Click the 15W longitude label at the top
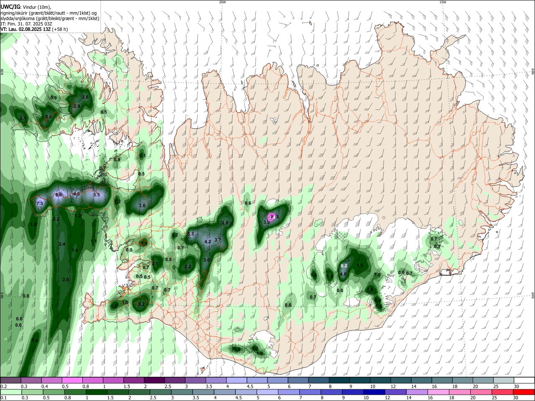 coord(443,2)
